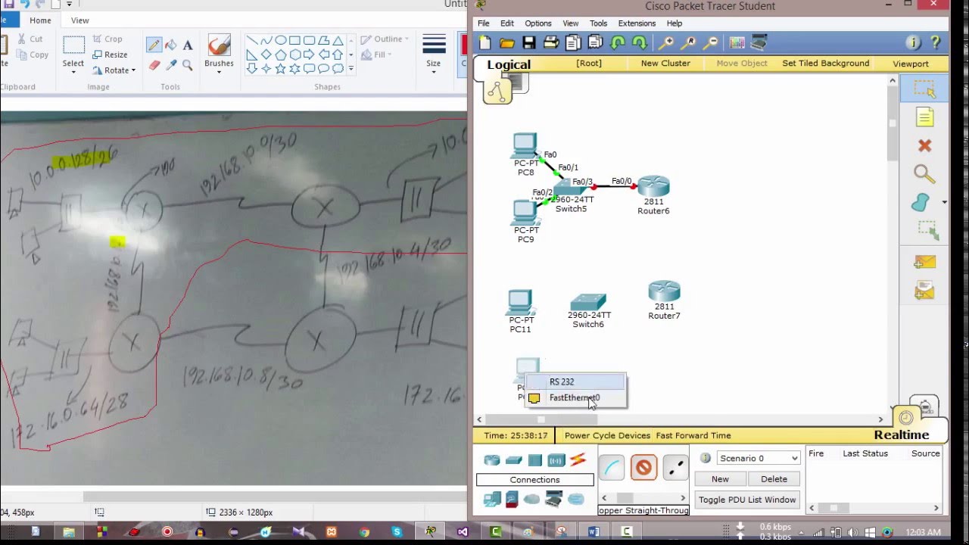This screenshot has width=969, height=545.
Task: Click Power Cycle Devices
Action: click(x=607, y=435)
